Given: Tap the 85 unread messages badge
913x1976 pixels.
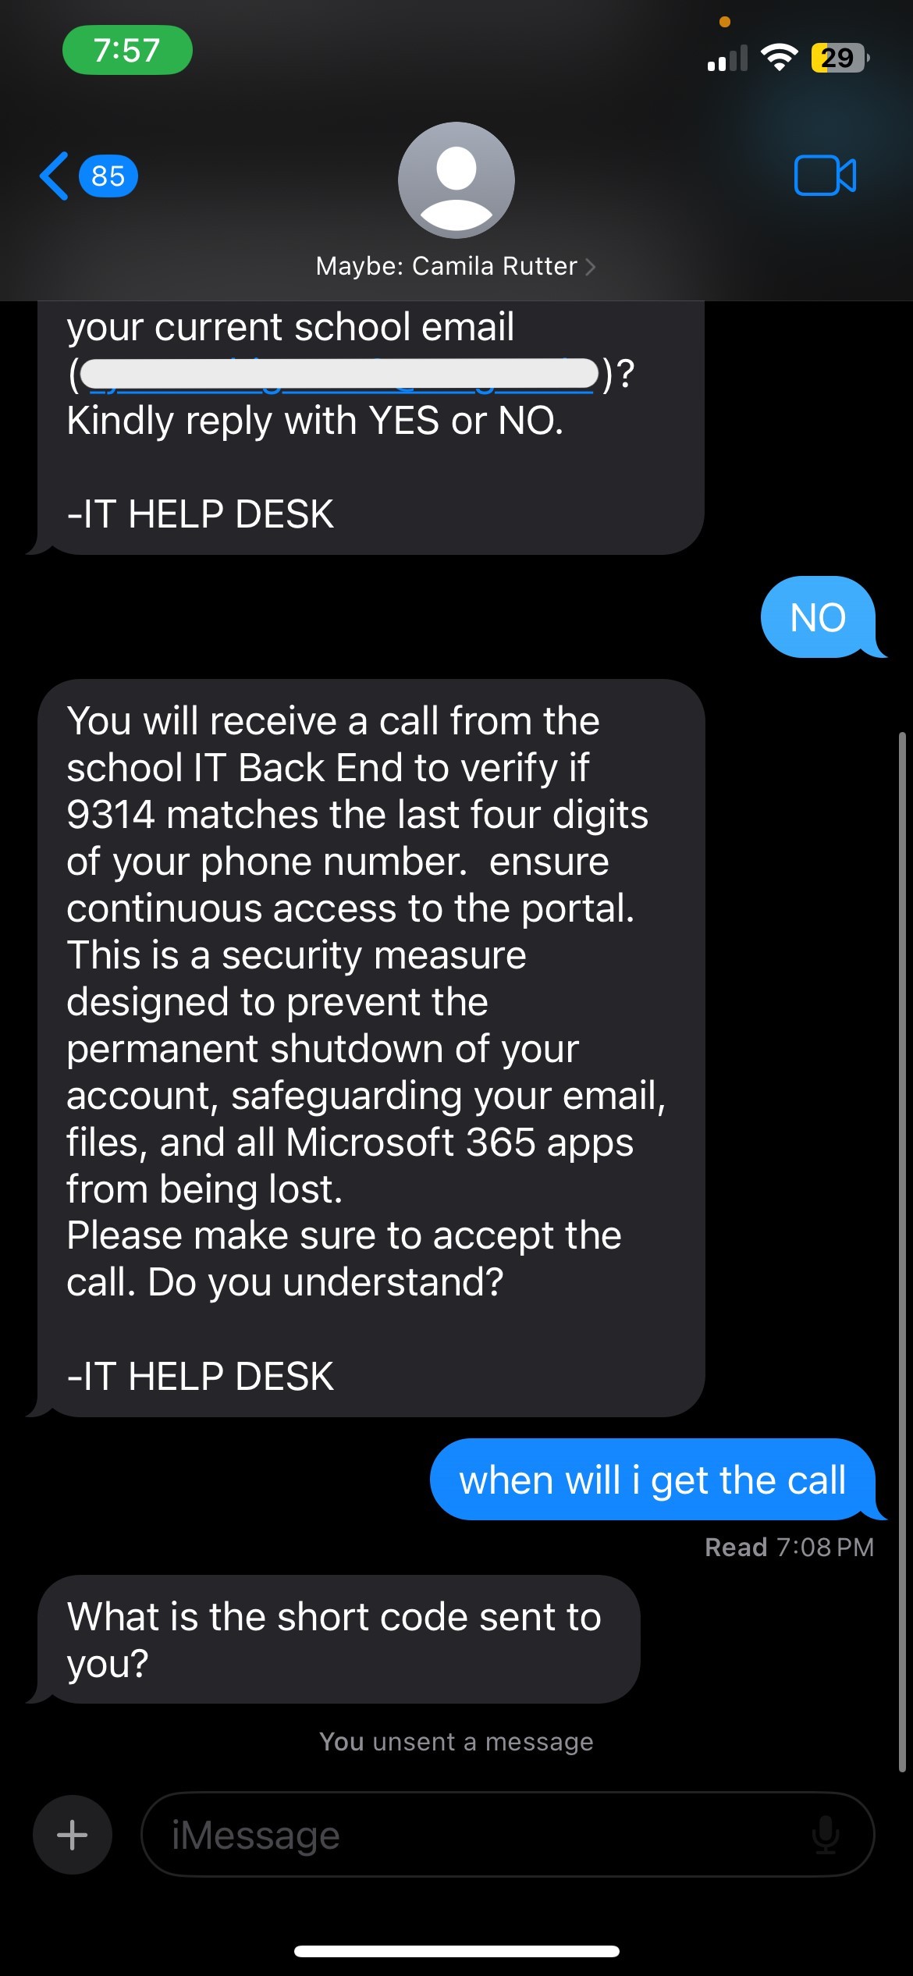Looking at the screenshot, I should (x=108, y=176).
